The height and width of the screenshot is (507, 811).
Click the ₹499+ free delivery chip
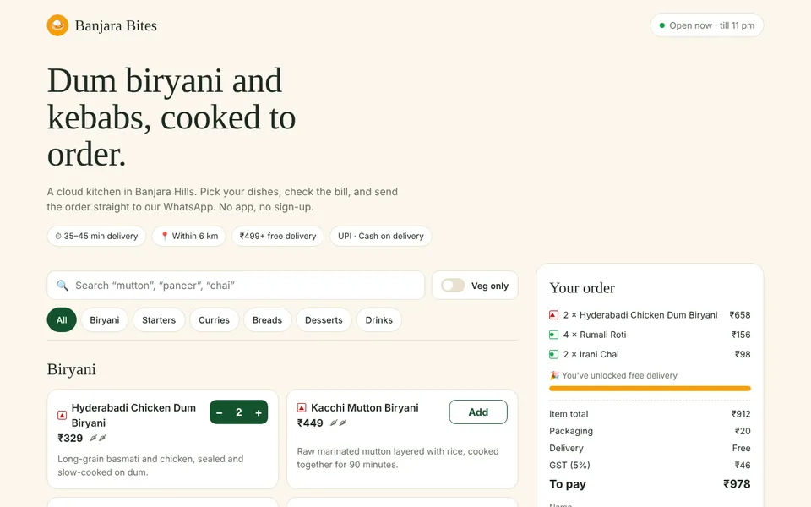(x=278, y=237)
